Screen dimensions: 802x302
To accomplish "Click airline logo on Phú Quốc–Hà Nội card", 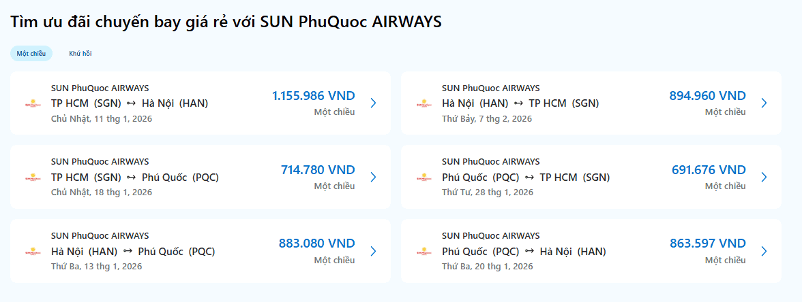I will coord(424,252).
